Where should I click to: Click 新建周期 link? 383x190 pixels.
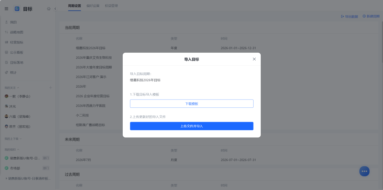click(371, 16)
